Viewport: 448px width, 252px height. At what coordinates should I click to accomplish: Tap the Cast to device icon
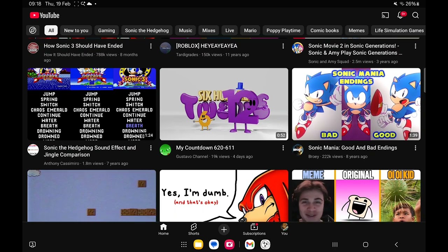(385, 15)
